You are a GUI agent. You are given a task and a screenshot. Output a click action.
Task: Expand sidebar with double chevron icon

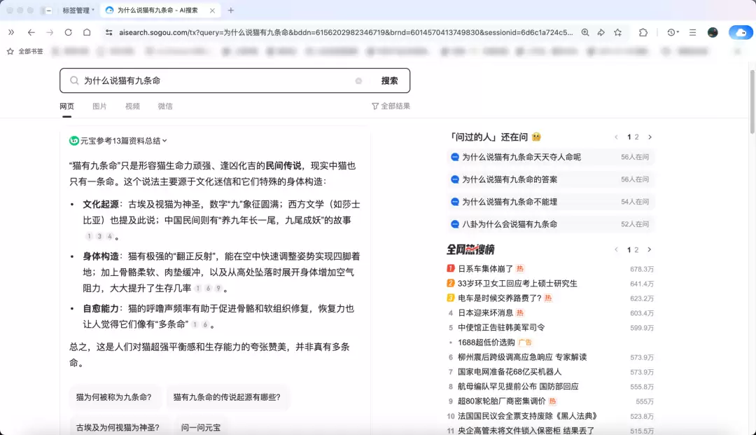[x=11, y=32]
